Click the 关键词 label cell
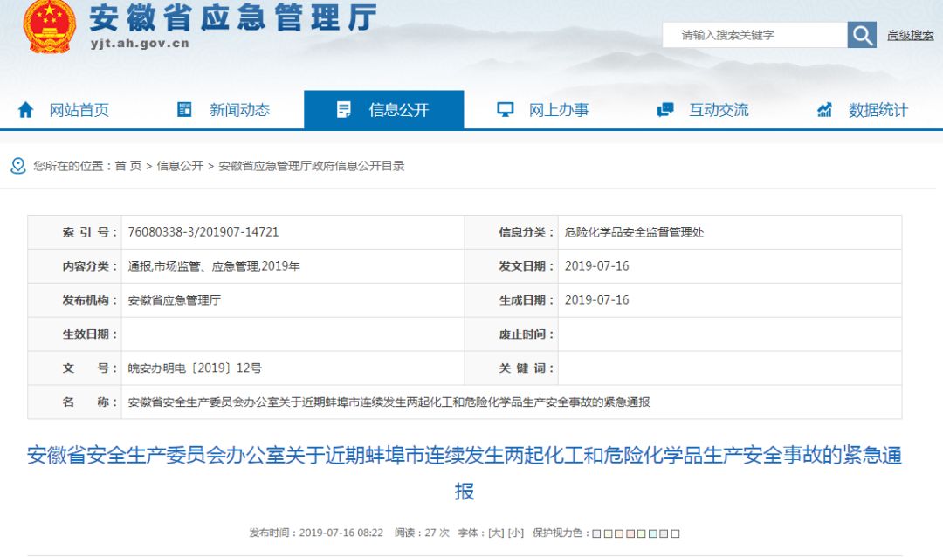Image resolution: width=943 pixels, height=557 pixels. [x=511, y=368]
